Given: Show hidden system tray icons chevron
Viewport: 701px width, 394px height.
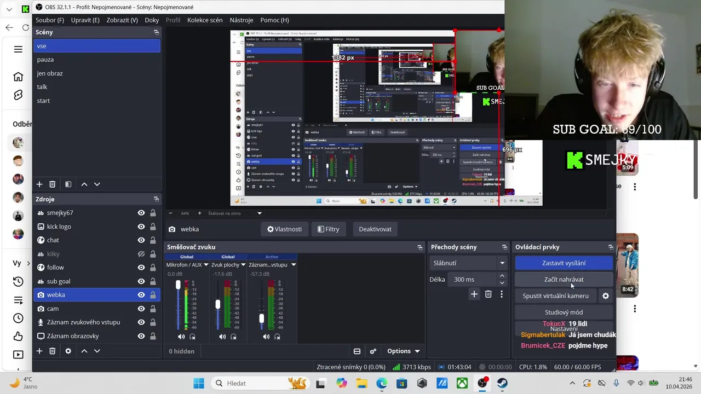Looking at the screenshot, I should point(572,383).
